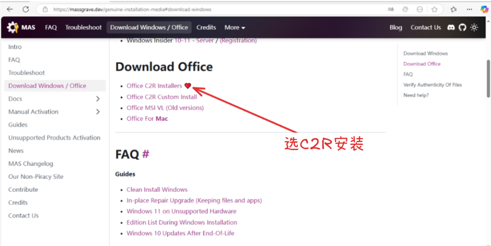
Task: Open Office MSI VL (Old versions) link
Action: [x=165, y=107]
